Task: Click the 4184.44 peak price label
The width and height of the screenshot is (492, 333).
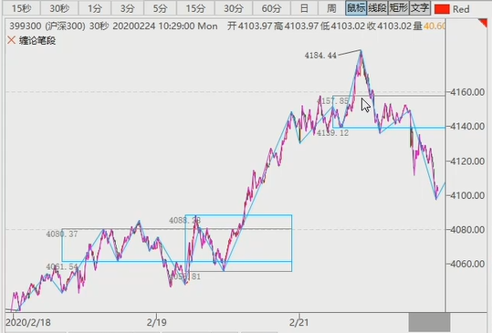Action: [x=320, y=56]
